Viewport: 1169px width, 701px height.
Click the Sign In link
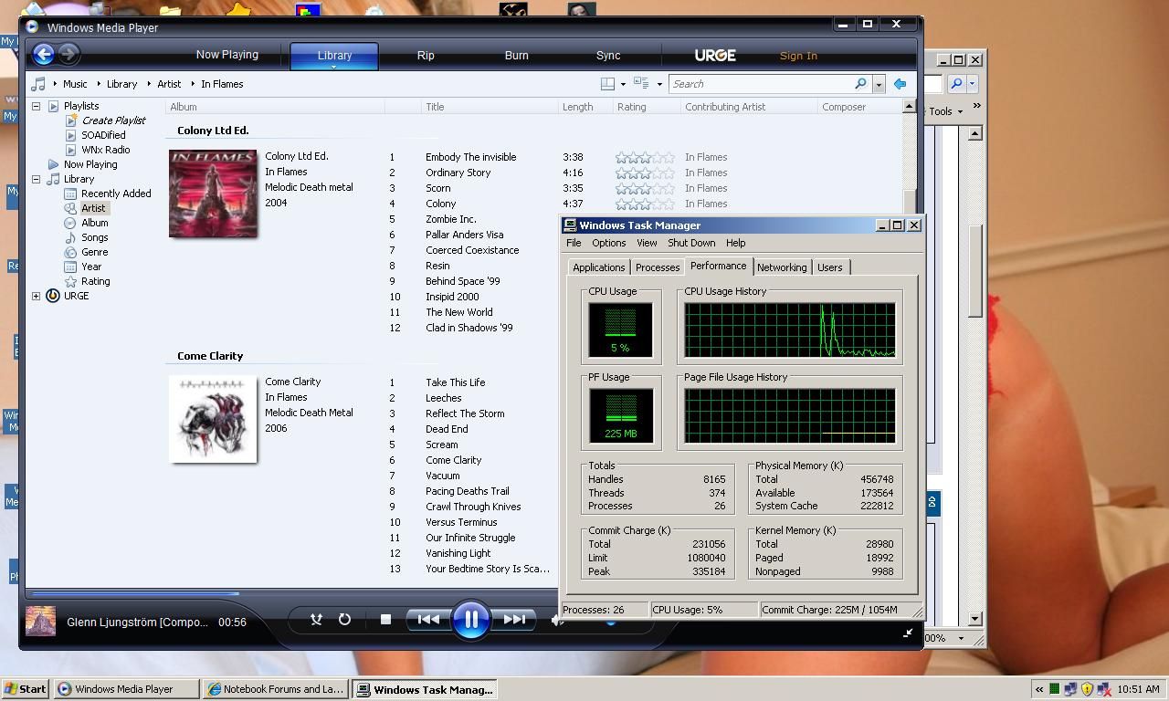coord(798,56)
